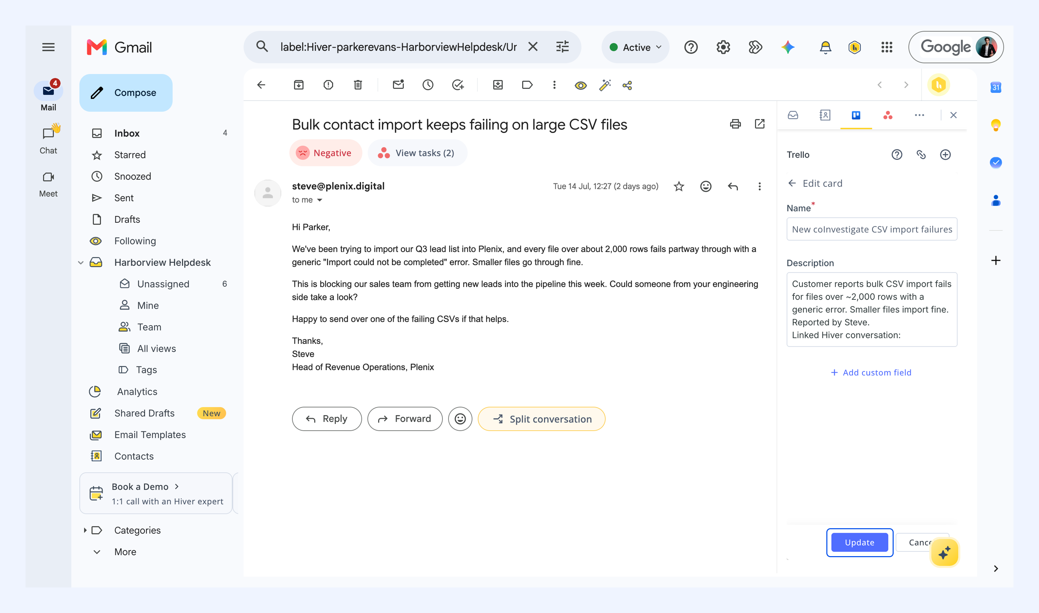Add emoji reaction to Steve's message
The width and height of the screenshot is (1039, 613).
(706, 187)
